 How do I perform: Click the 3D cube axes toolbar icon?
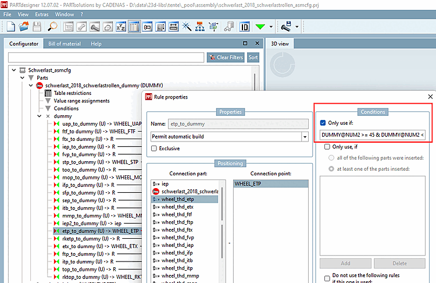[x=213, y=27]
